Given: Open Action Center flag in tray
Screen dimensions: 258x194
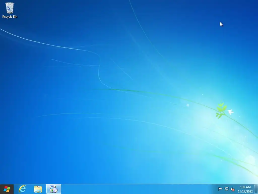Looking at the screenshot, I should point(220,189).
